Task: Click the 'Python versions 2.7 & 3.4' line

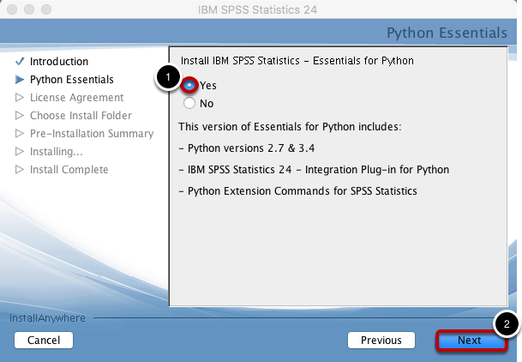Action: pyautogui.click(x=247, y=148)
